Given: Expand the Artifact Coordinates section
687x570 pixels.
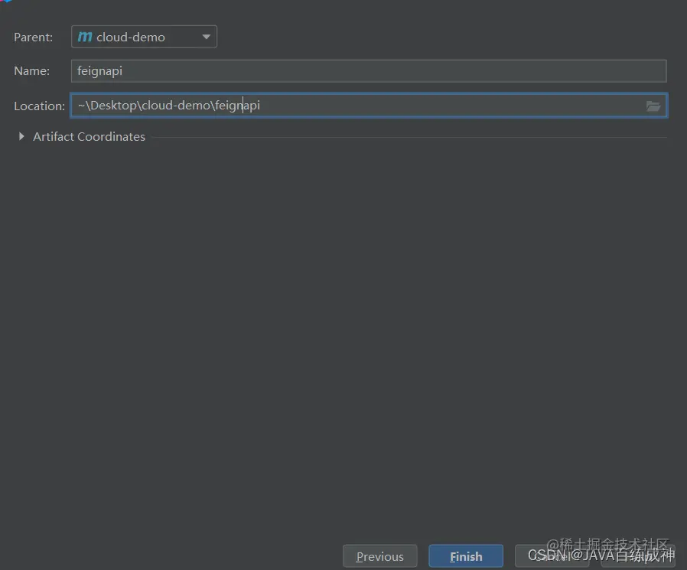Looking at the screenshot, I should 21,136.
